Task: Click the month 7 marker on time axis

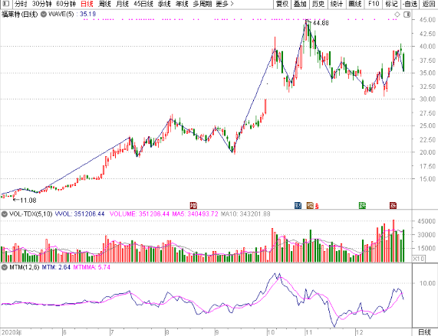Action: 112,332
